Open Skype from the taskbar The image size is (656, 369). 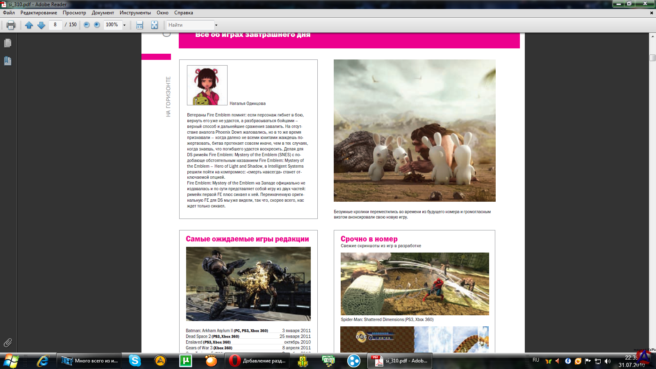tap(134, 361)
